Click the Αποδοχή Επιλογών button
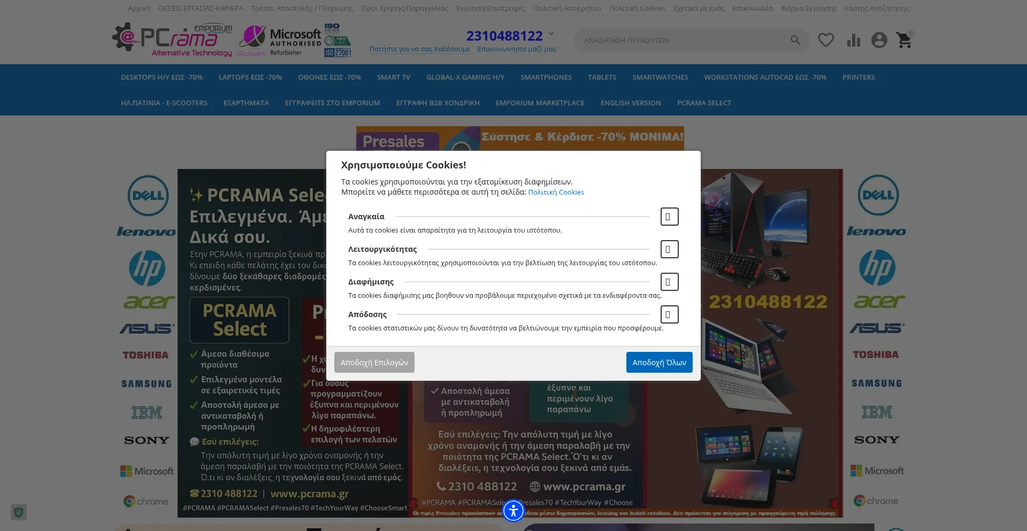 click(374, 363)
